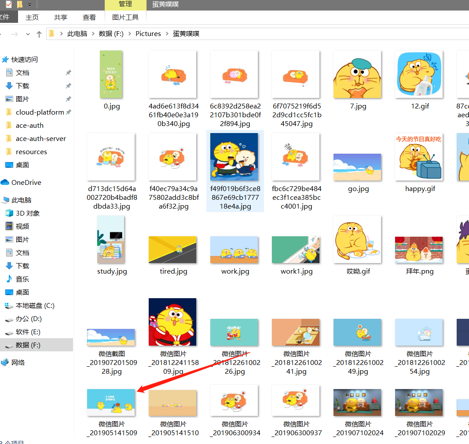Click Pictures in the address bar

click(x=148, y=34)
